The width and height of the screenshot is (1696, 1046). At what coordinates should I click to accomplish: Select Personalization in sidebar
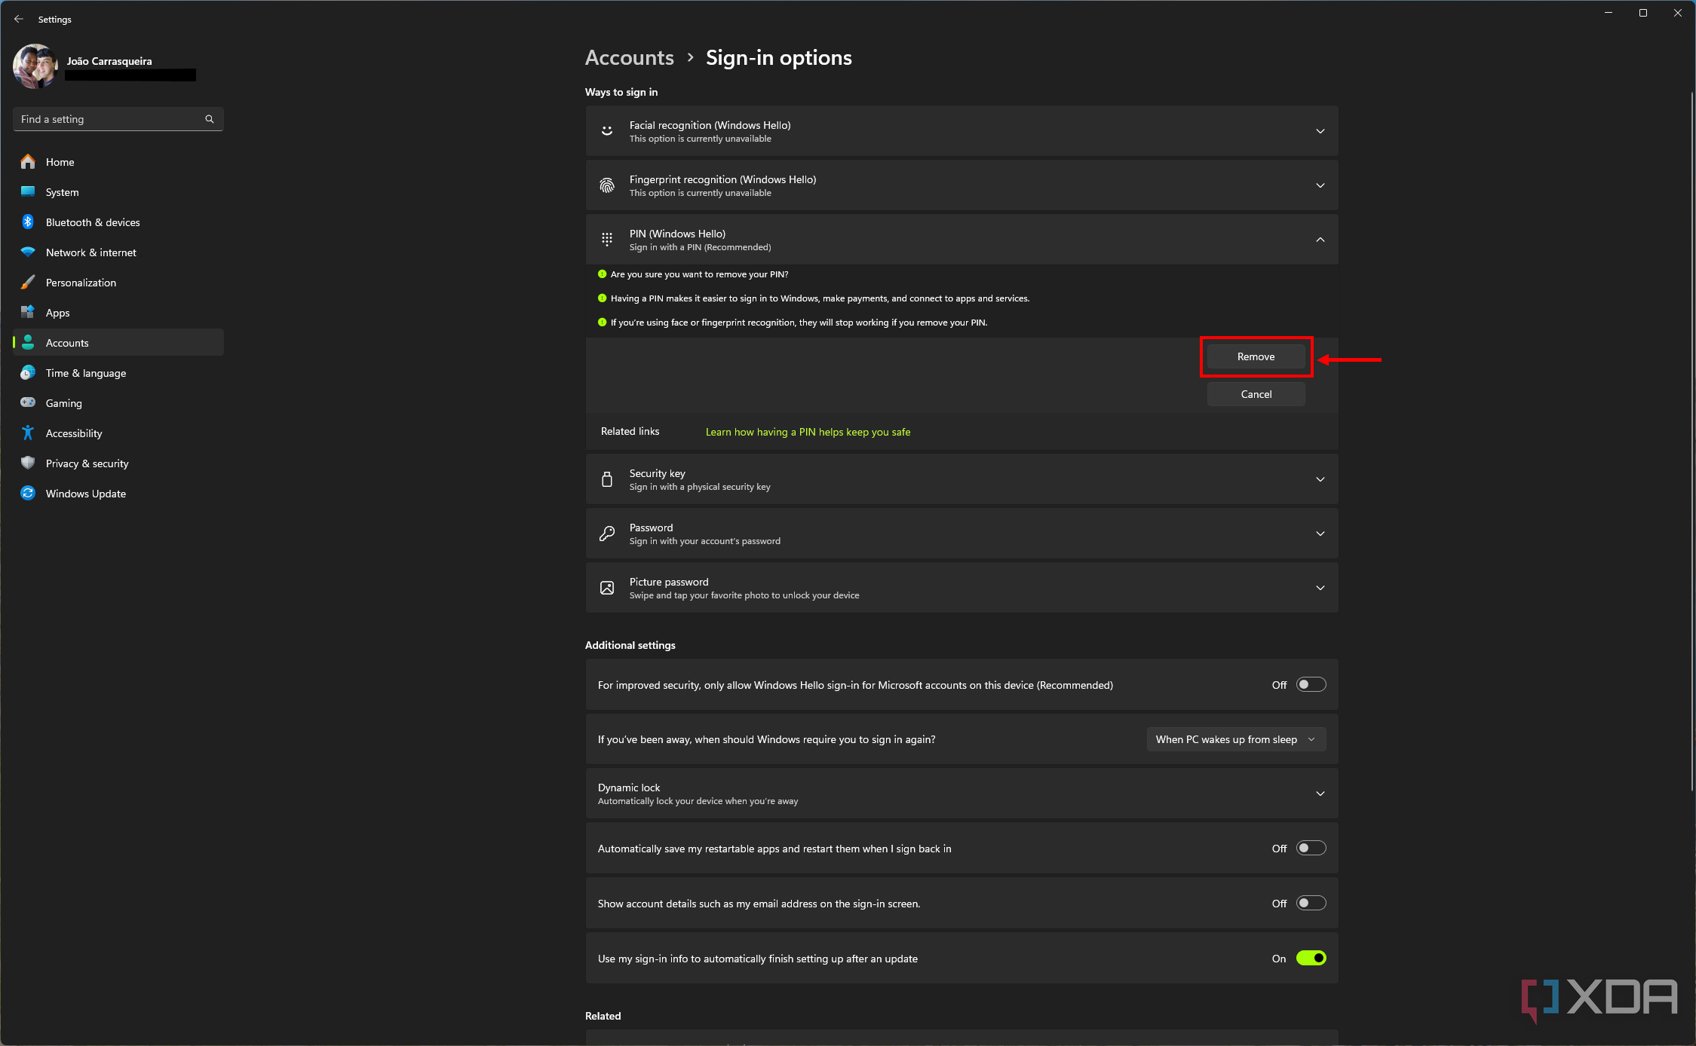pyautogui.click(x=118, y=282)
